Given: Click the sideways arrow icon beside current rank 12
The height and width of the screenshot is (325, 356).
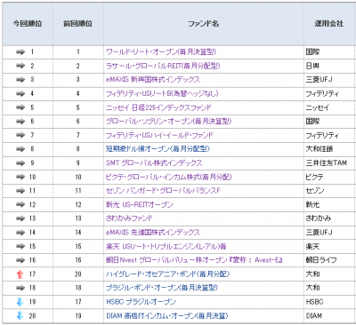Looking at the screenshot, I should point(20,204).
